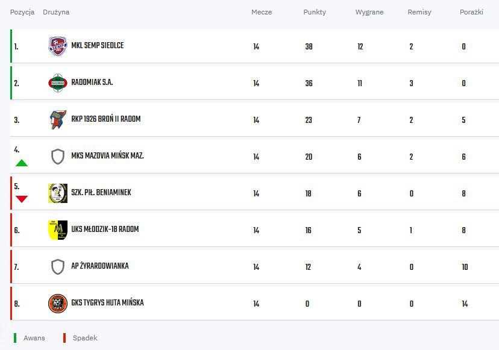The width and height of the screenshot is (499, 350).
Task: Click the AP Żyrardowianka shield placeholder icon
Action: pyautogui.click(x=58, y=267)
